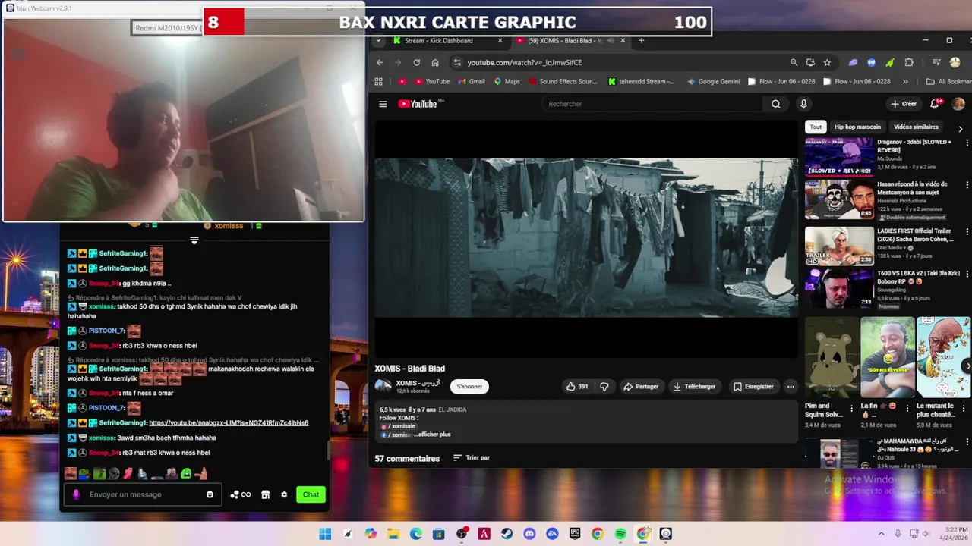The width and height of the screenshot is (972, 546).
Task: Open a new Chrome tab
Action: [x=641, y=41]
